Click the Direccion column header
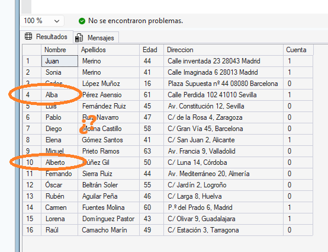The height and width of the screenshot is (252, 328). pos(223,50)
